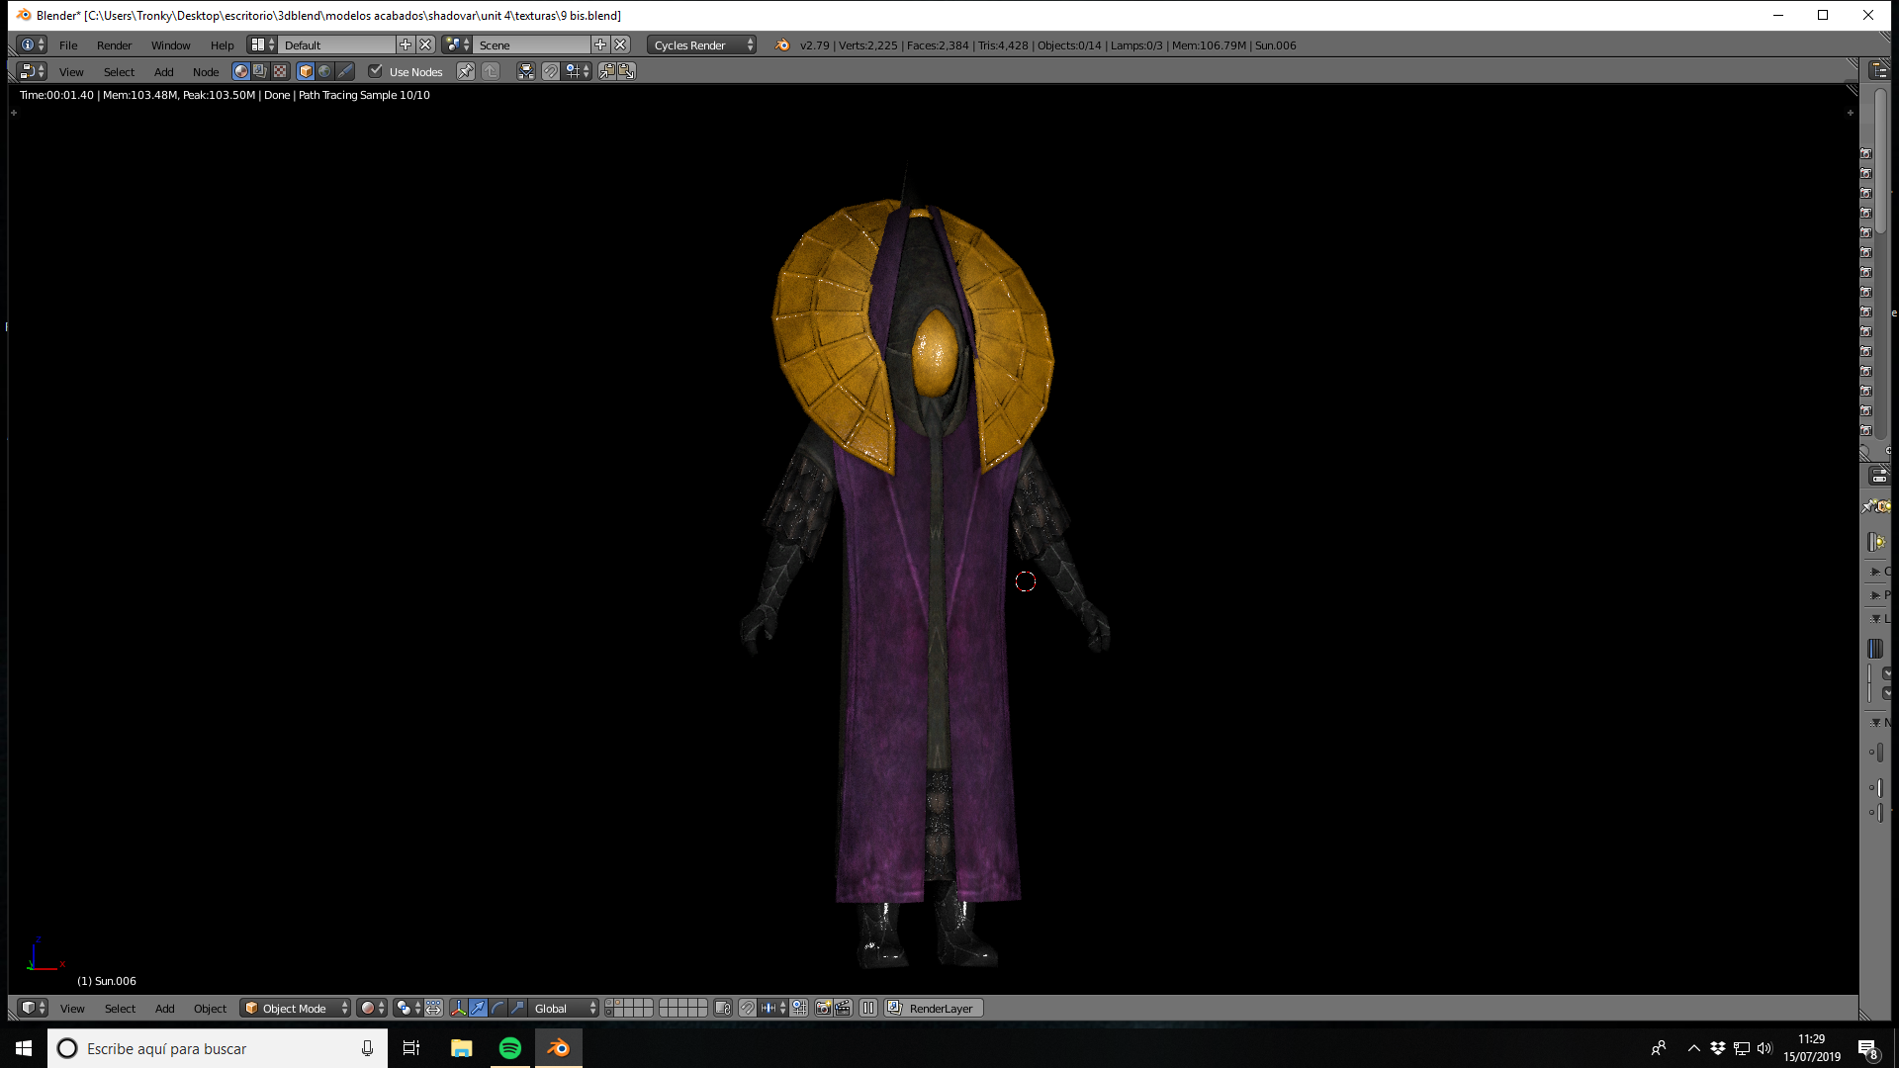The height and width of the screenshot is (1068, 1899).
Task: Click the Escribe aquí para buscar field
Action: coord(218,1048)
